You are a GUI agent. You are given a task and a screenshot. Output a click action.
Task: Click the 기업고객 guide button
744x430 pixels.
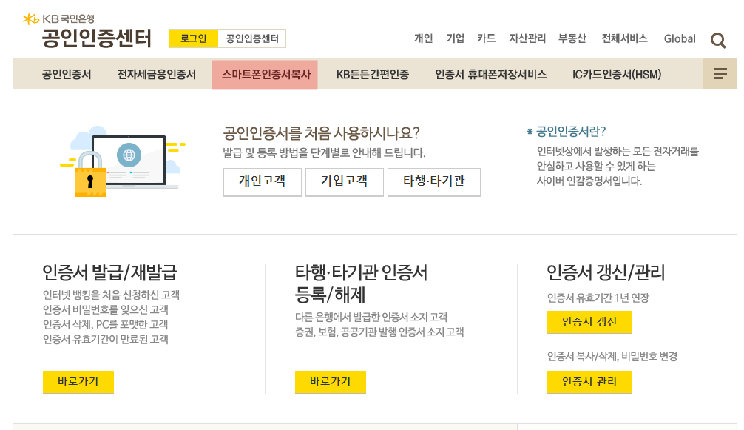(x=345, y=181)
